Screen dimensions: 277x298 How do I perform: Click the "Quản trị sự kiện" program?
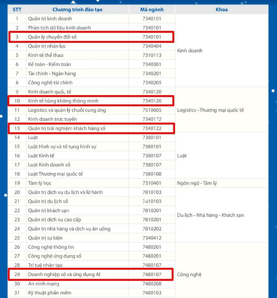(45, 238)
